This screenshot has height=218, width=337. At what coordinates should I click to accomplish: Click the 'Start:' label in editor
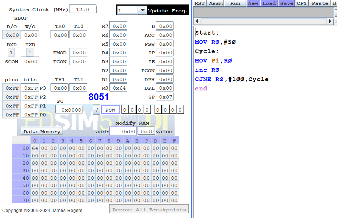tap(207, 33)
